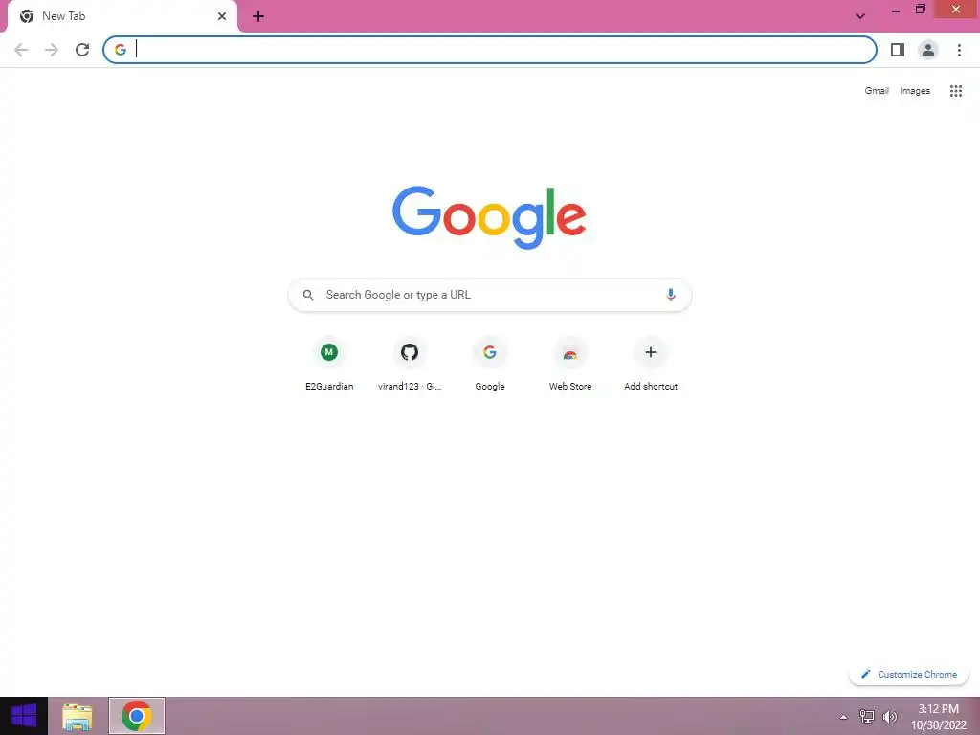Focus the address bar
The height and width of the screenshot is (735, 980).
pyautogui.click(x=490, y=50)
